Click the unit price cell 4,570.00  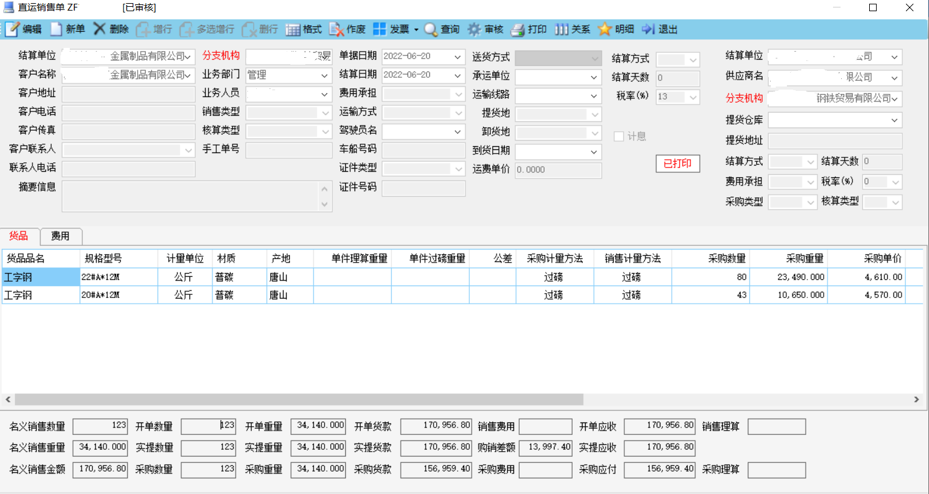867,296
